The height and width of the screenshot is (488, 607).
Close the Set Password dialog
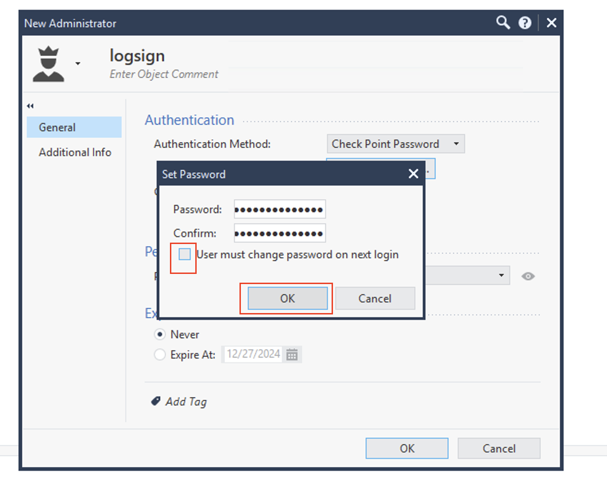pos(413,174)
